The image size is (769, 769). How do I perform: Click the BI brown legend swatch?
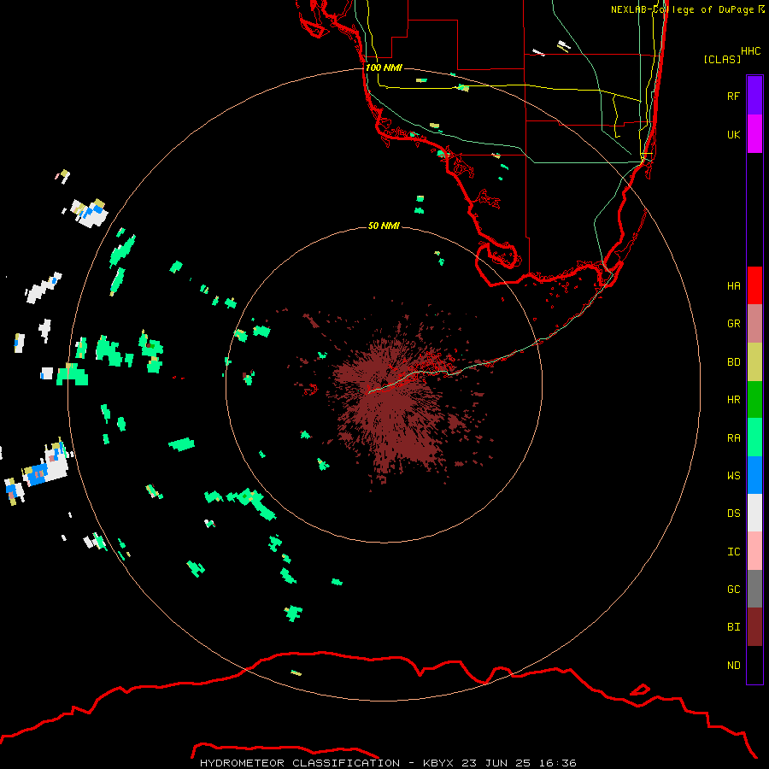coord(754,627)
